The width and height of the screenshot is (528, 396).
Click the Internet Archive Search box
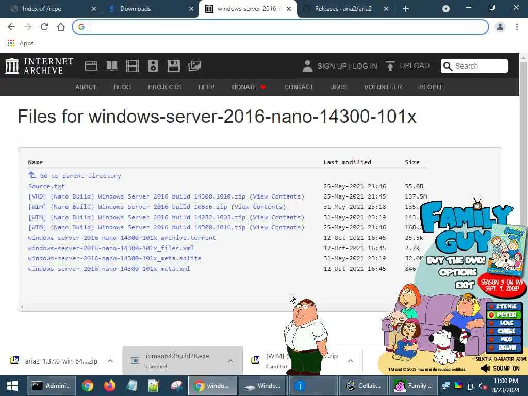click(474, 66)
